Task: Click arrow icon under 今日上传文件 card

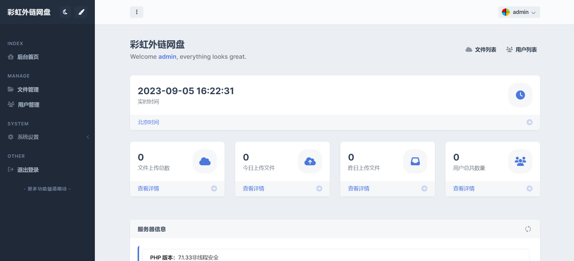Action: (319, 189)
